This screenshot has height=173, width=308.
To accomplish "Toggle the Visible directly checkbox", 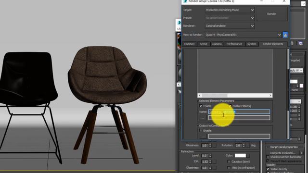I will coord(268,169).
